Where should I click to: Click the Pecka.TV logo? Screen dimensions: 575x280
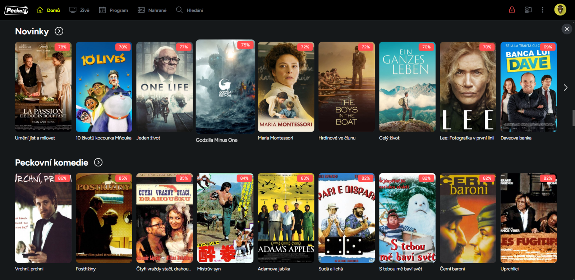[16, 10]
